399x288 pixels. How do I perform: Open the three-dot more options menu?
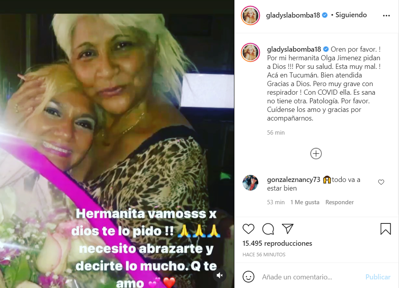[386, 16]
